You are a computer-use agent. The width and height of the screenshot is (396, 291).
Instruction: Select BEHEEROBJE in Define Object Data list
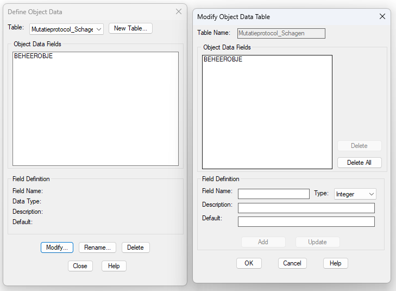(33, 56)
